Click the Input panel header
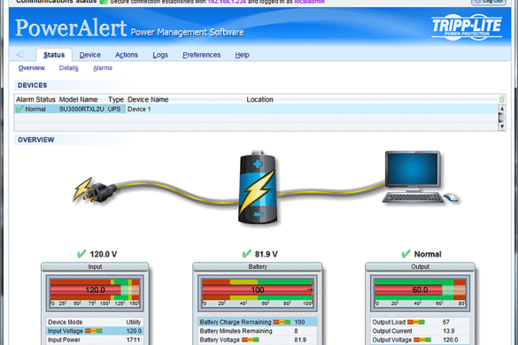The height and width of the screenshot is (345, 518). coord(95,267)
